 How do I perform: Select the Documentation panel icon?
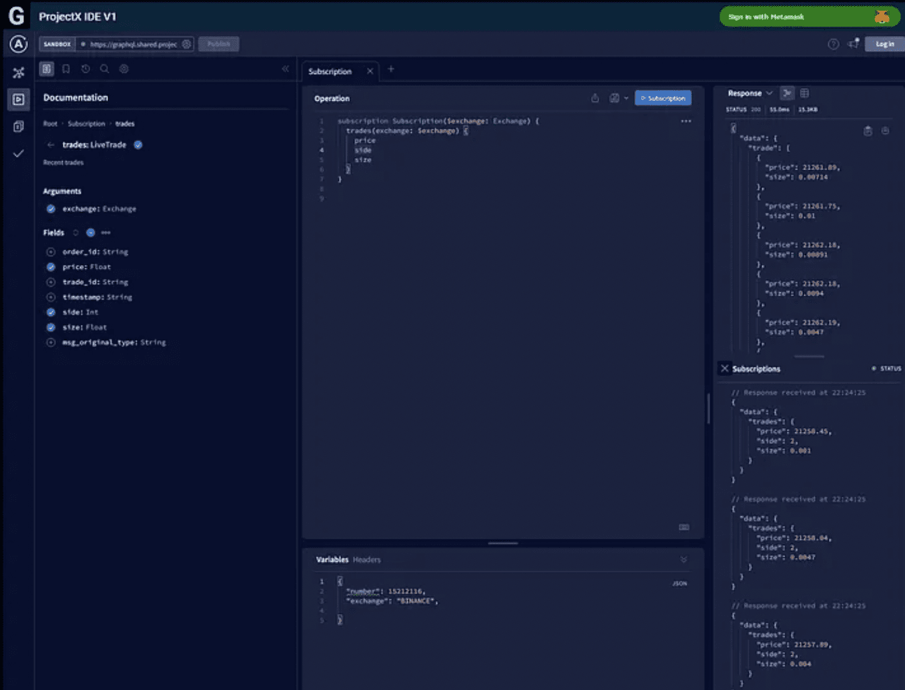pyautogui.click(x=47, y=69)
